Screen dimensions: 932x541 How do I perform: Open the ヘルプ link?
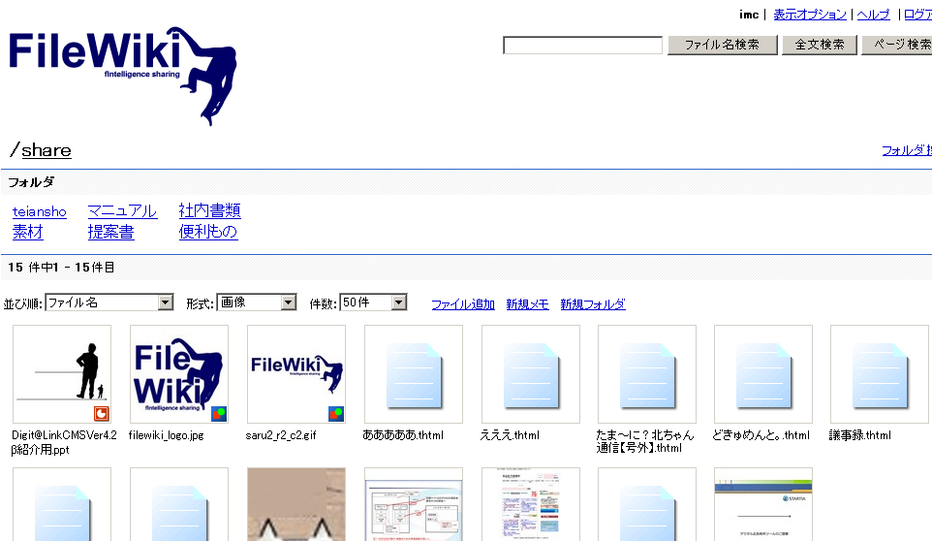coord(873,15)
